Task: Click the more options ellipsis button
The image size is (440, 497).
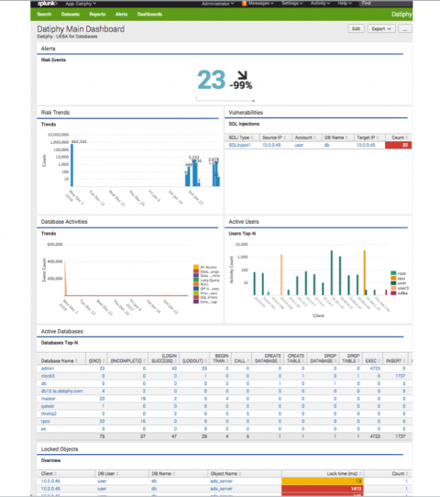Action: point(405,28)
